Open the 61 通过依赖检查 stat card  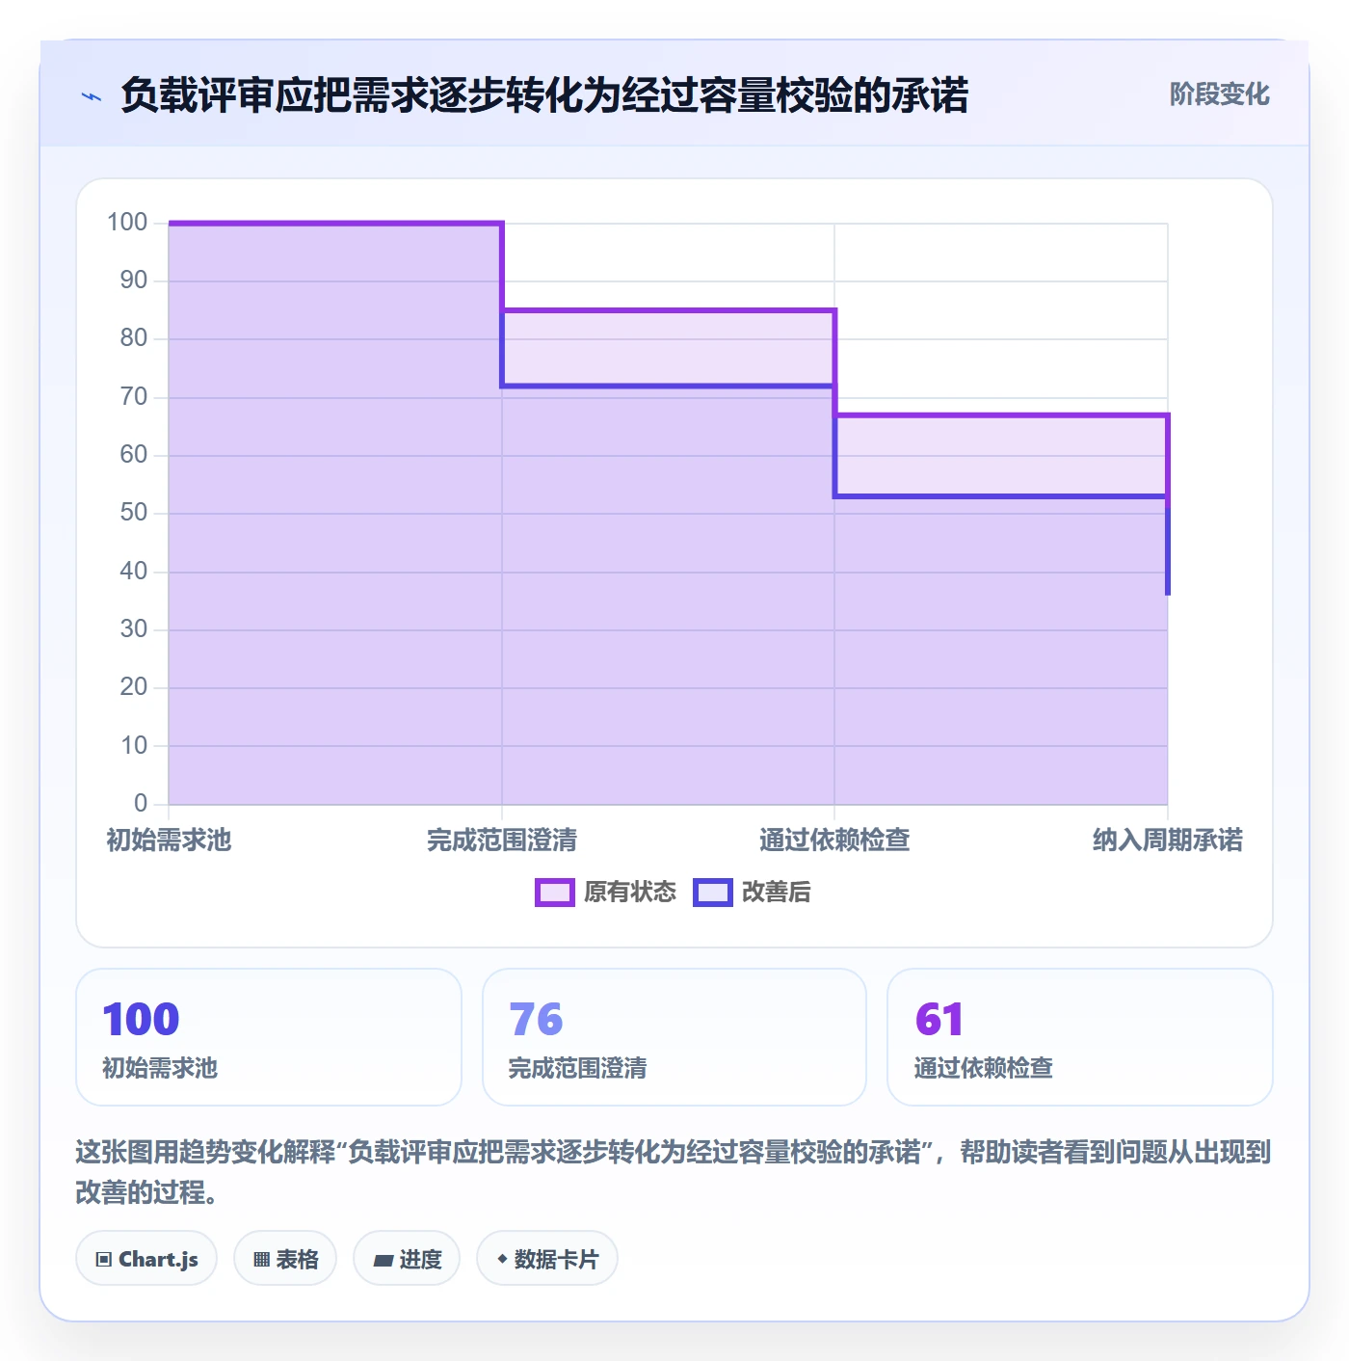(1080, 1037)
